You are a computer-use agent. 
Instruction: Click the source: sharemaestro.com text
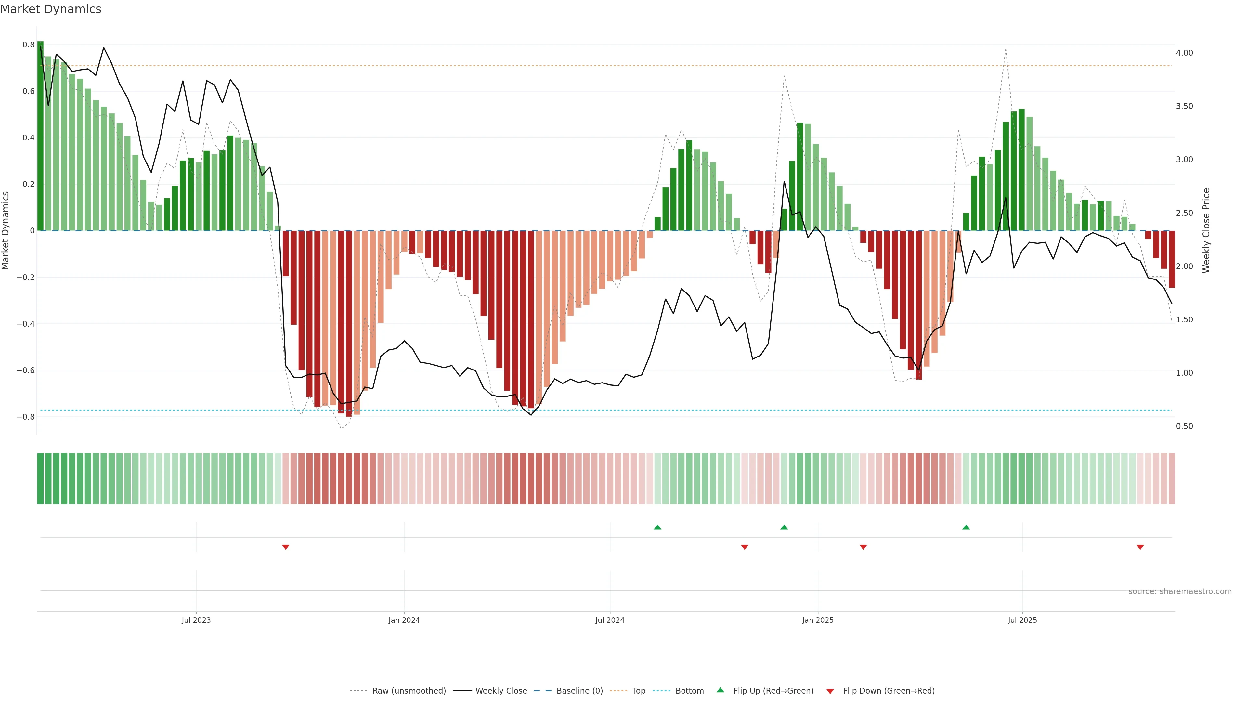[1180, 591]
